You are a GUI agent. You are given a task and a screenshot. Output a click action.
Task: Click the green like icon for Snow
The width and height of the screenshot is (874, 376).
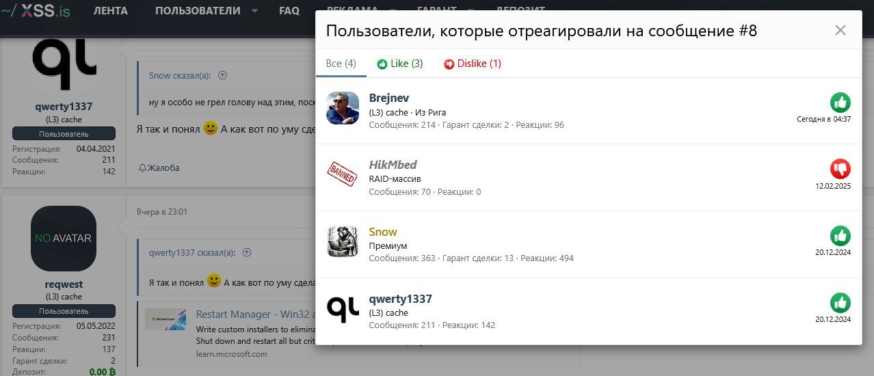[840, 236]
